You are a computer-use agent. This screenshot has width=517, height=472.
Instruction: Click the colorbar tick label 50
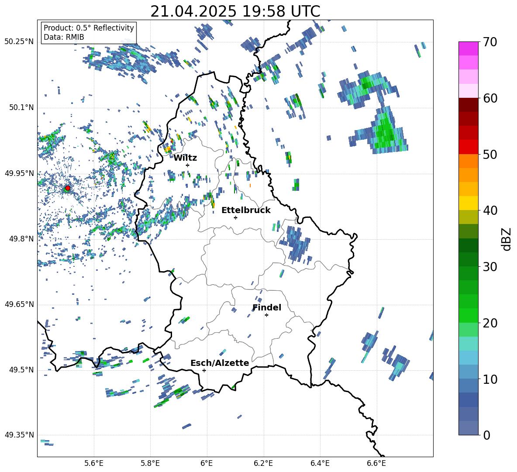[x=489, y=154]
